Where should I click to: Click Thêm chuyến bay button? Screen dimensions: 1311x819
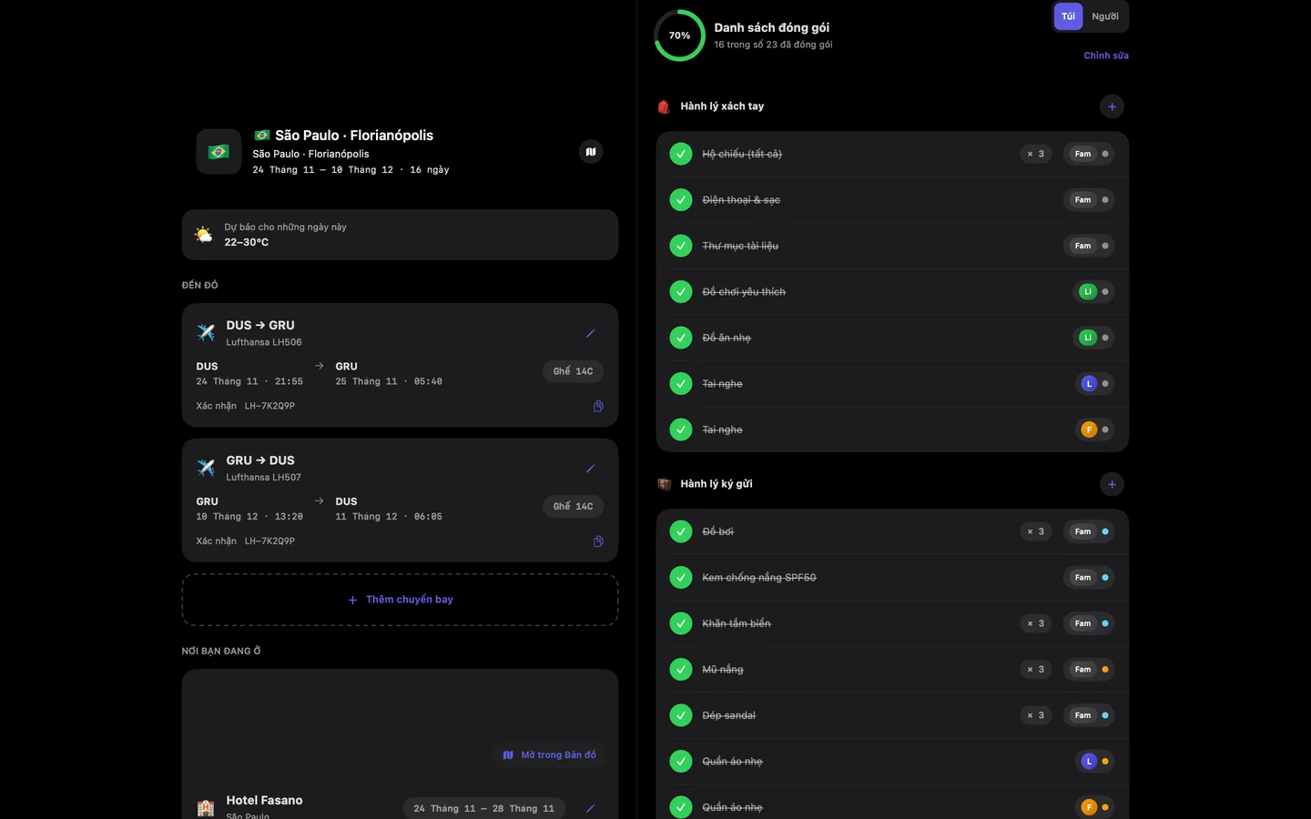click(x=400, y=600)
